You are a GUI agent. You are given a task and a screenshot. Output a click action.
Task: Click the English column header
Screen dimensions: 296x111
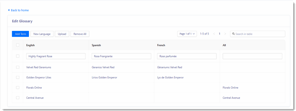[30, 45]
